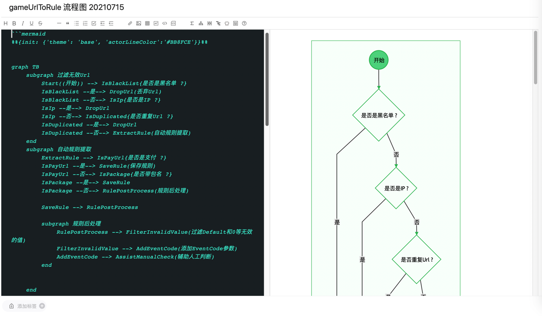Screen dimensions: 542x316
Task: Insert a code block
Action: pyautogui.click(x=173, y=24)
